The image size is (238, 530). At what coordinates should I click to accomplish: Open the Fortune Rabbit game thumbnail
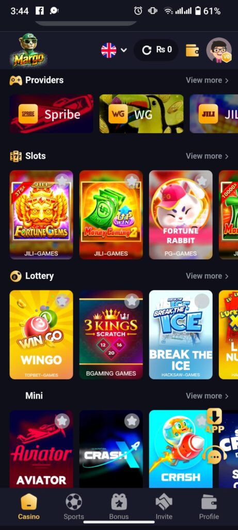tap(181, 215)
